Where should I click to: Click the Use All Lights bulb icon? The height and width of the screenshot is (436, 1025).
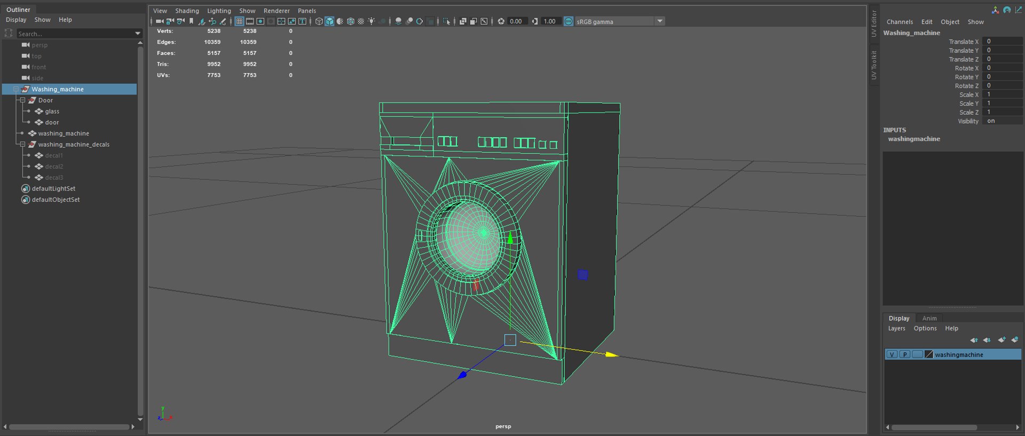click(372, 21)
